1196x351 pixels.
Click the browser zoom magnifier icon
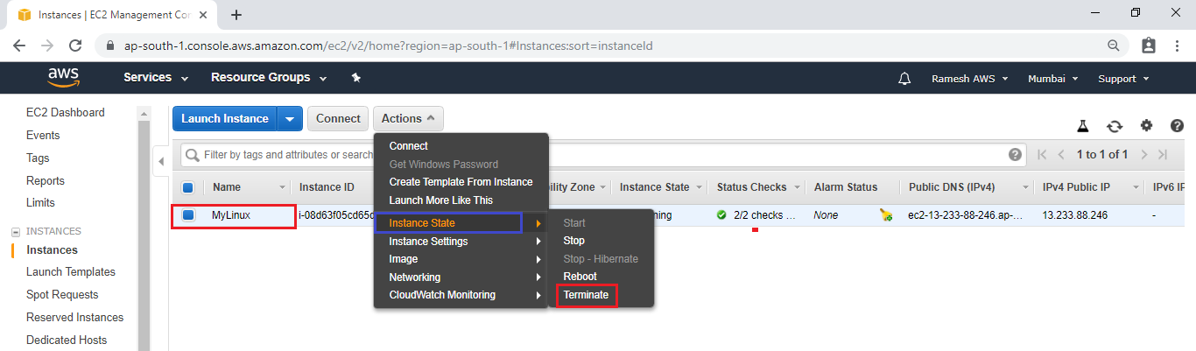[1114, 46]
